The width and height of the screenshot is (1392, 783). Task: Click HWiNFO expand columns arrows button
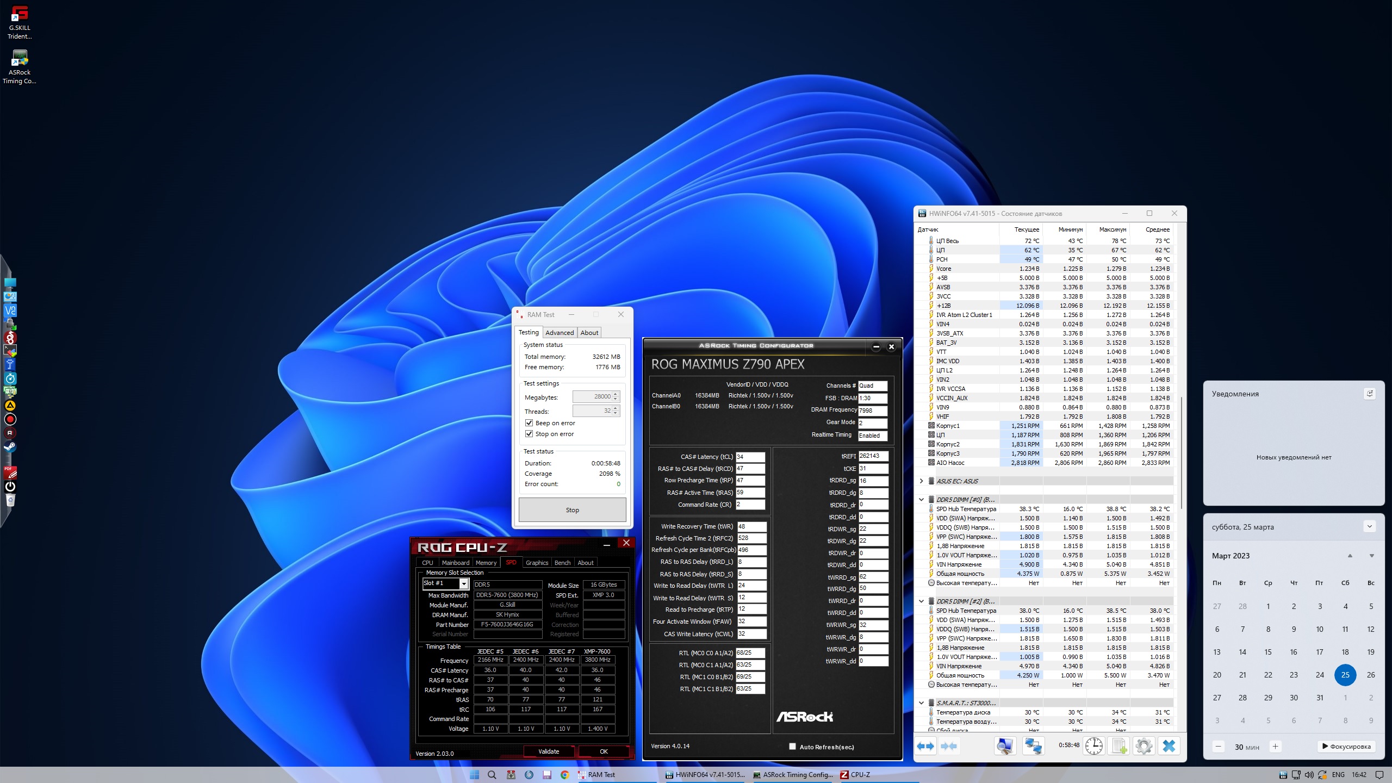925,746
